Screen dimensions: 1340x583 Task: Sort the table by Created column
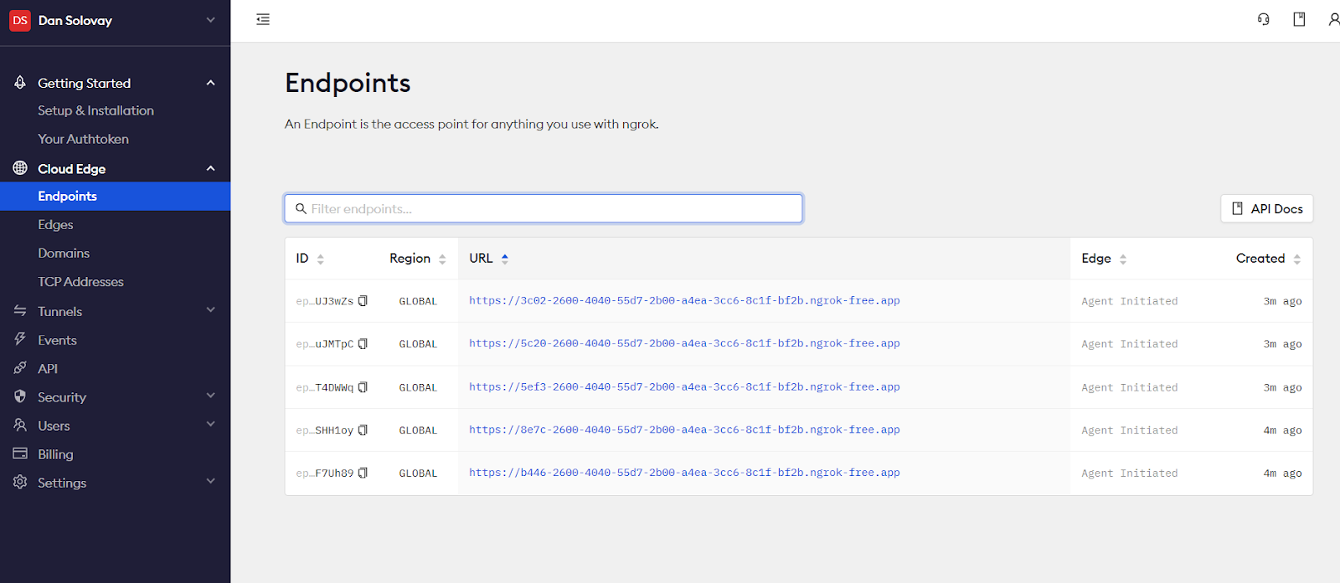click(x=1296, y=259)
